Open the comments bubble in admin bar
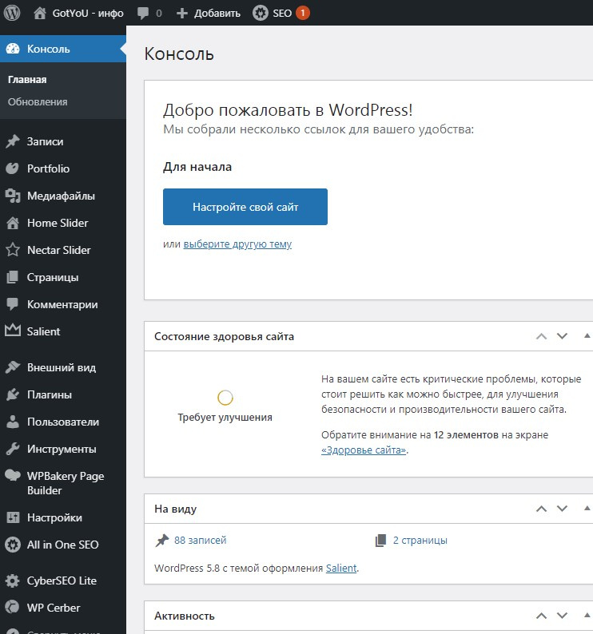 point(143,13)
